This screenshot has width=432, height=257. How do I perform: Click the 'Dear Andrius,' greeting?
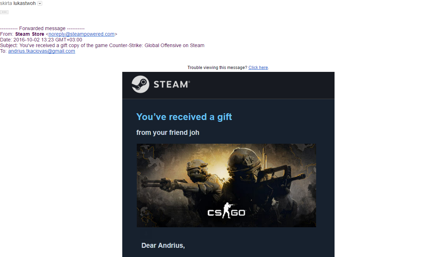coord(163,245)
